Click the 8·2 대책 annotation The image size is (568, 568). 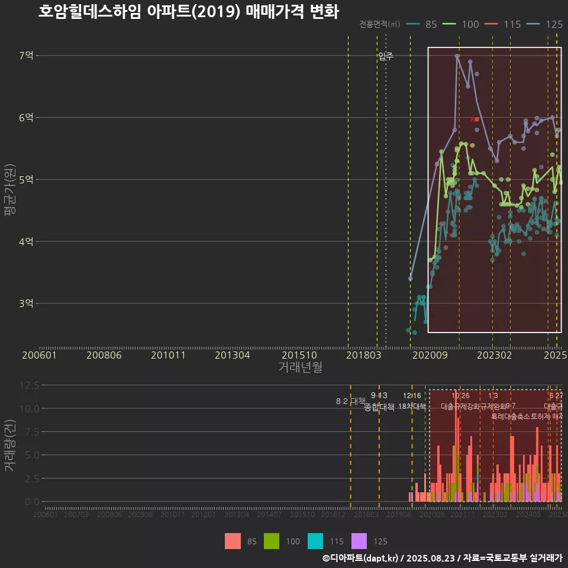pyautogui.click(x=351, y=401)
